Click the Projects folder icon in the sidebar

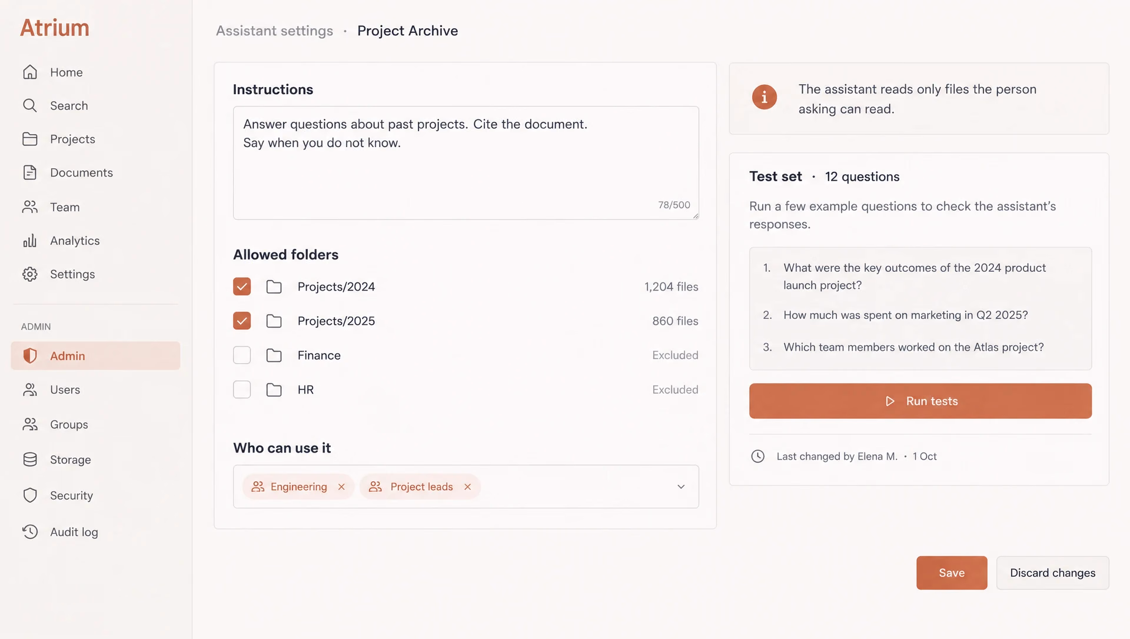tap(30, 139)
